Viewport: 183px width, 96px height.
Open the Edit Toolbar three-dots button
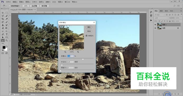(x=3, y=44)
